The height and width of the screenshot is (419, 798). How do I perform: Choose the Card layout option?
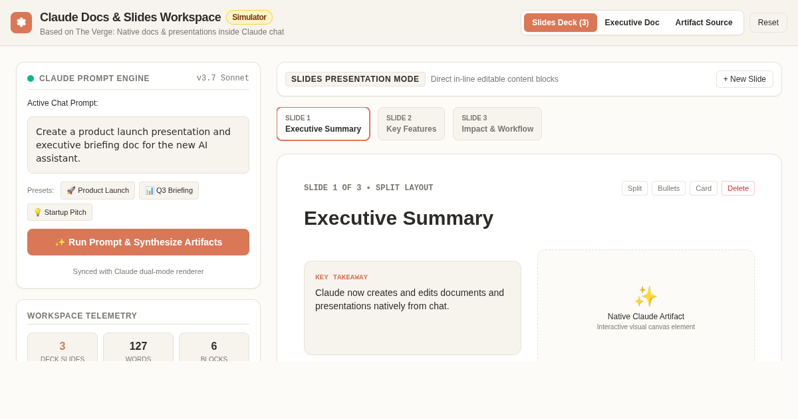click(704, 188)
